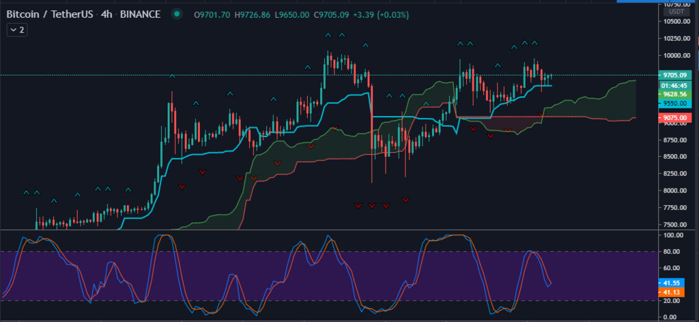Collapse the indicator legend showing 2
This screenshot has height=322, width=699.
pos(18,29)
